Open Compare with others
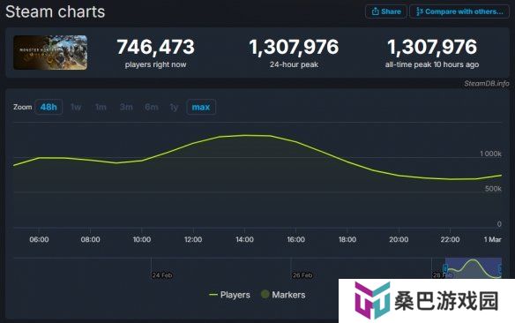The image size is (515, 323). [459, 11]
